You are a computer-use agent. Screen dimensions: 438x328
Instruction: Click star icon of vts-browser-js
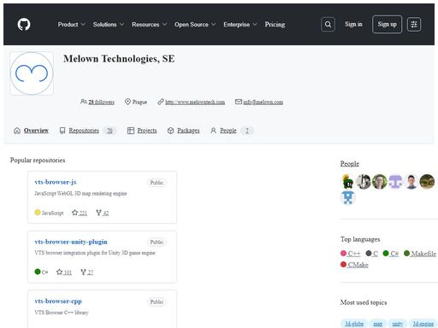coord(74,213)
